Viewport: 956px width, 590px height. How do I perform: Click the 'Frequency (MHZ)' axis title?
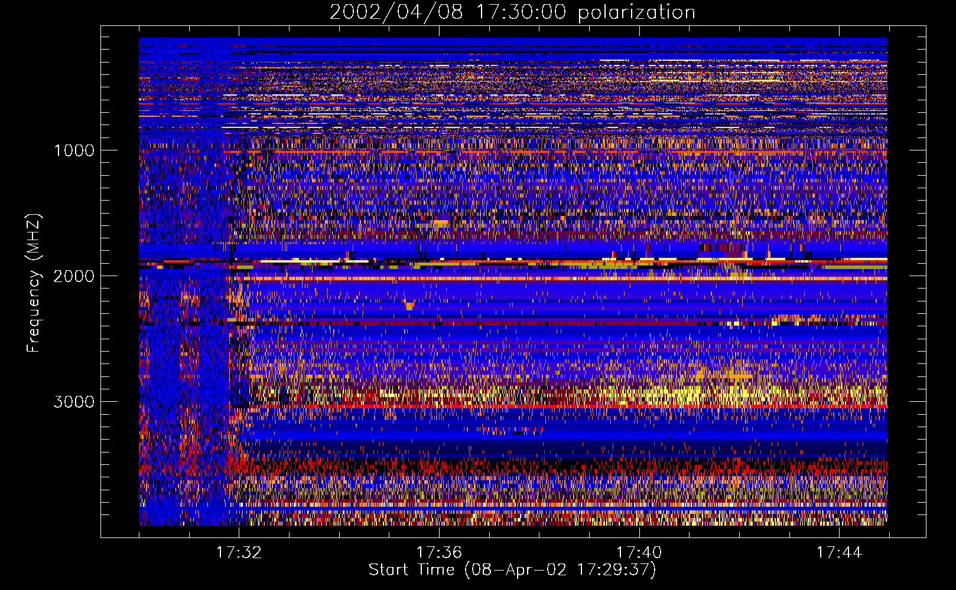click(x=34, y=283)
